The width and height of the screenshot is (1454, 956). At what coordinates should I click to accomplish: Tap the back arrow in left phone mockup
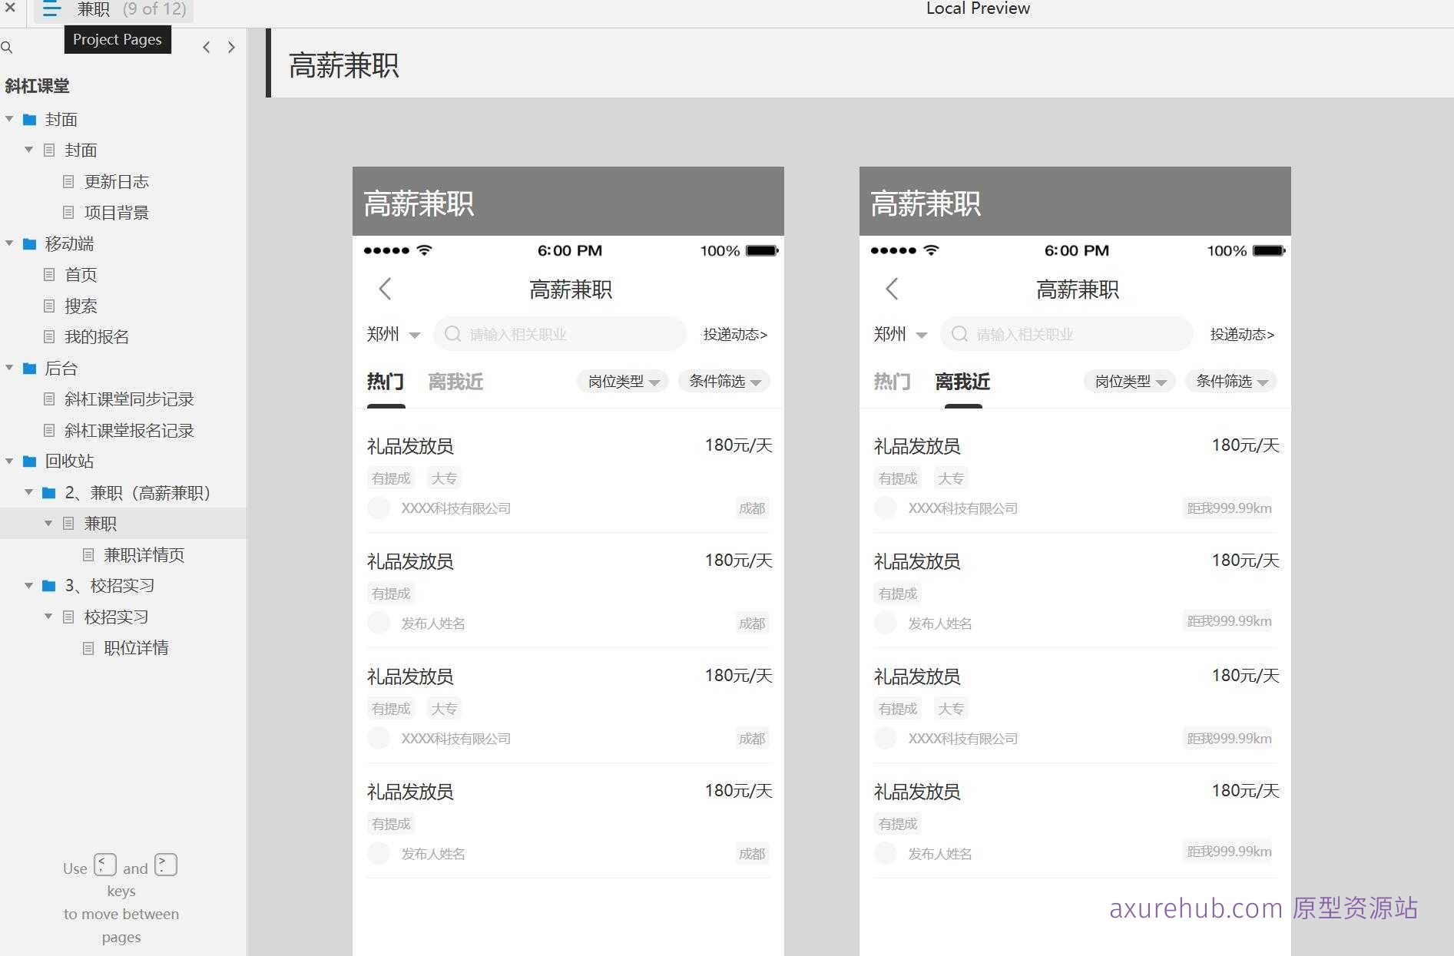tap(385, 289)
